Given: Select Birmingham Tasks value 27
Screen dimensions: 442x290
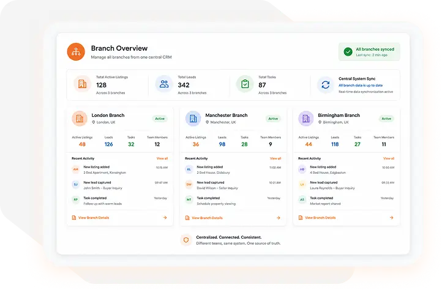Looking at the screenshot, I should [358, 144].
